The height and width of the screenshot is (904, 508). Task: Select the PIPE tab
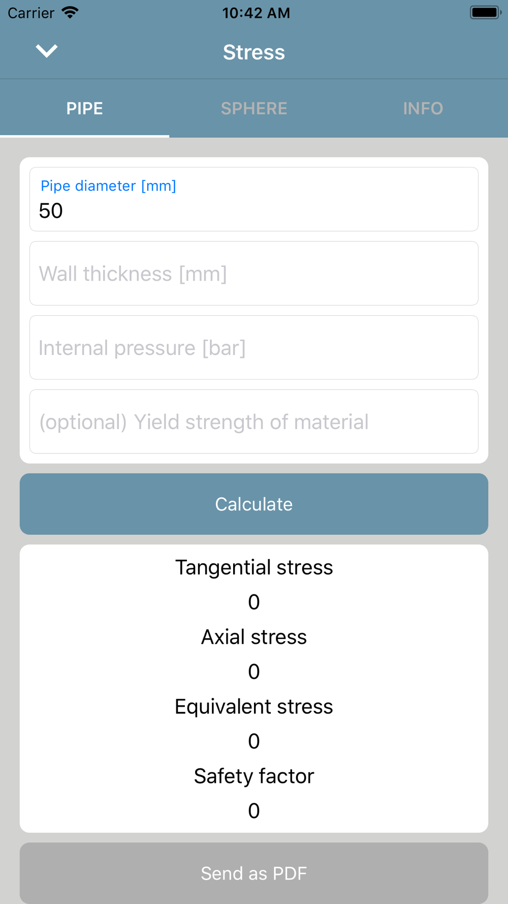[85, 108]
